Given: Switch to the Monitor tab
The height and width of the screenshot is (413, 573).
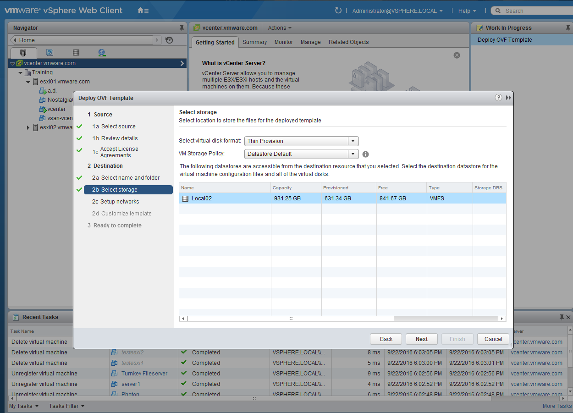Looking at the screenshot, I should tap(284, 42).
